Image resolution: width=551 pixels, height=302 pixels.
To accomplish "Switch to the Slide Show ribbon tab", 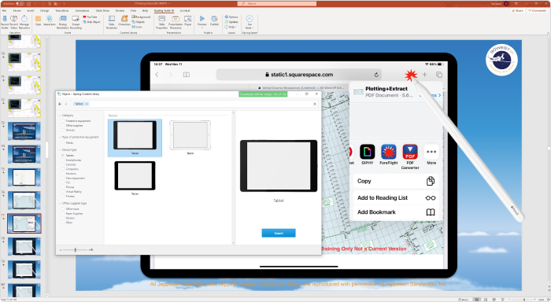I will pos(102,10).
